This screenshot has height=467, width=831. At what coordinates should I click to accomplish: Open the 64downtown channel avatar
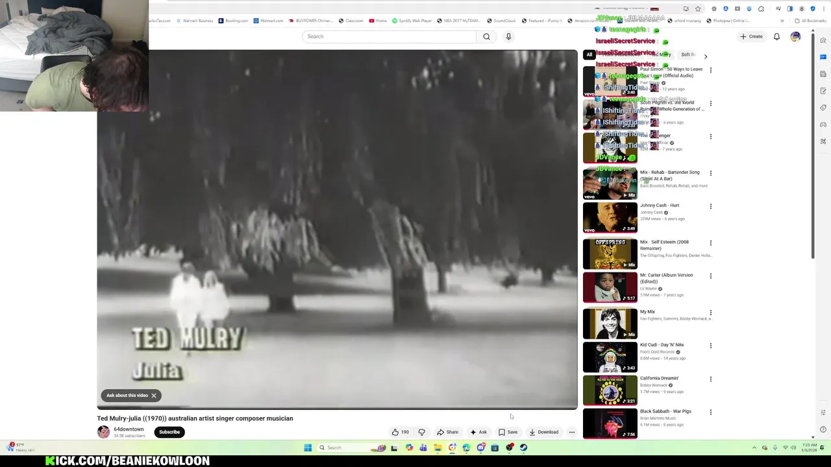[x=103, y=432]
